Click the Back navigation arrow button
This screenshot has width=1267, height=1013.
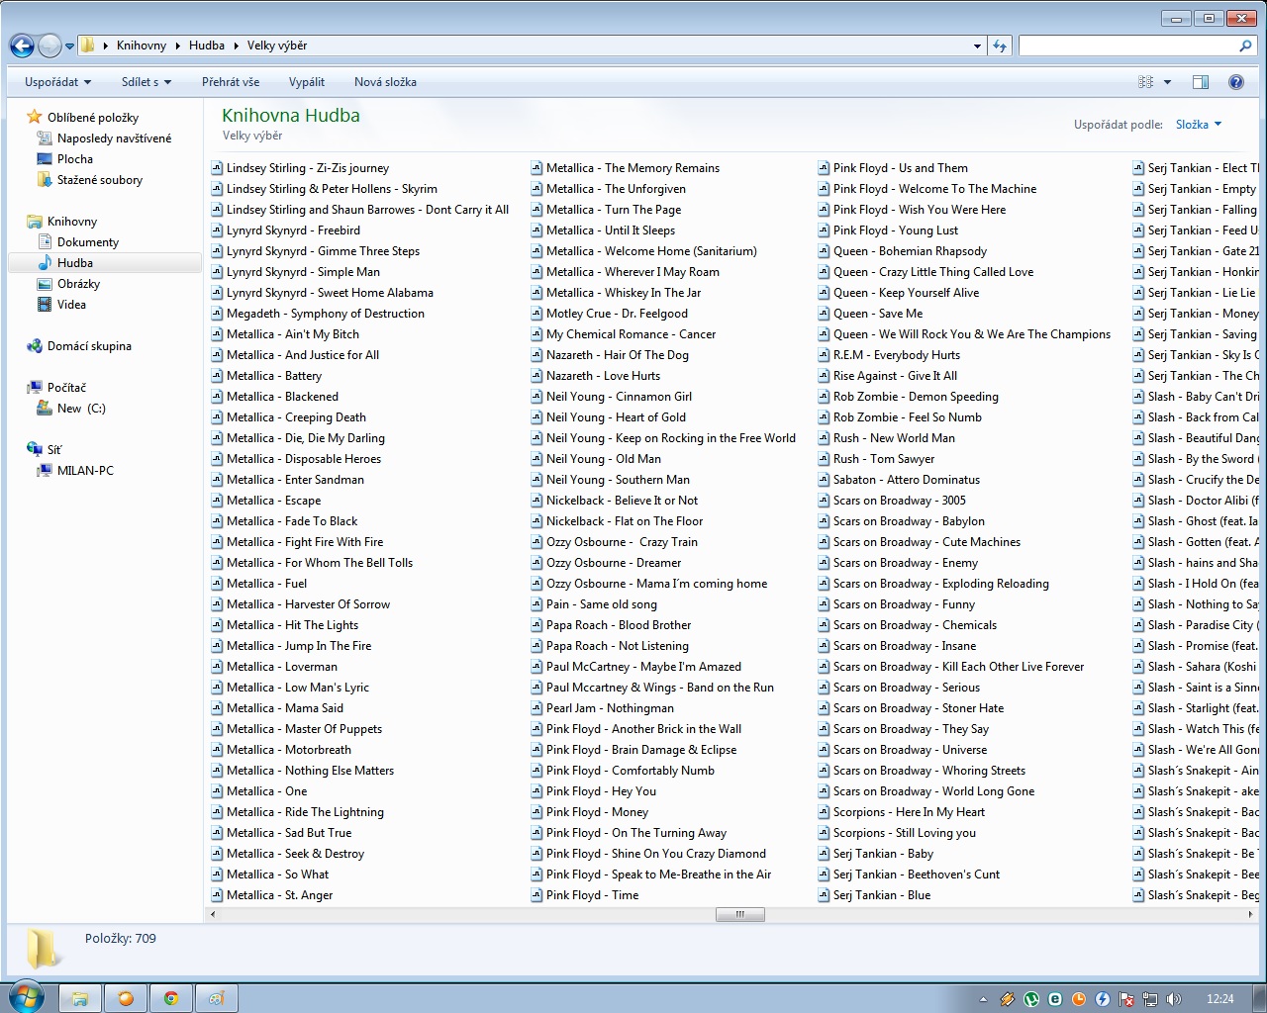click(22, 46)
